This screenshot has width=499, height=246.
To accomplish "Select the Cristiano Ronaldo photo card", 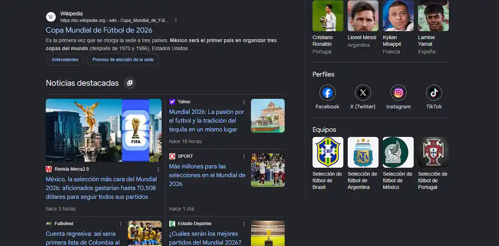I will [x=328, y=16].
